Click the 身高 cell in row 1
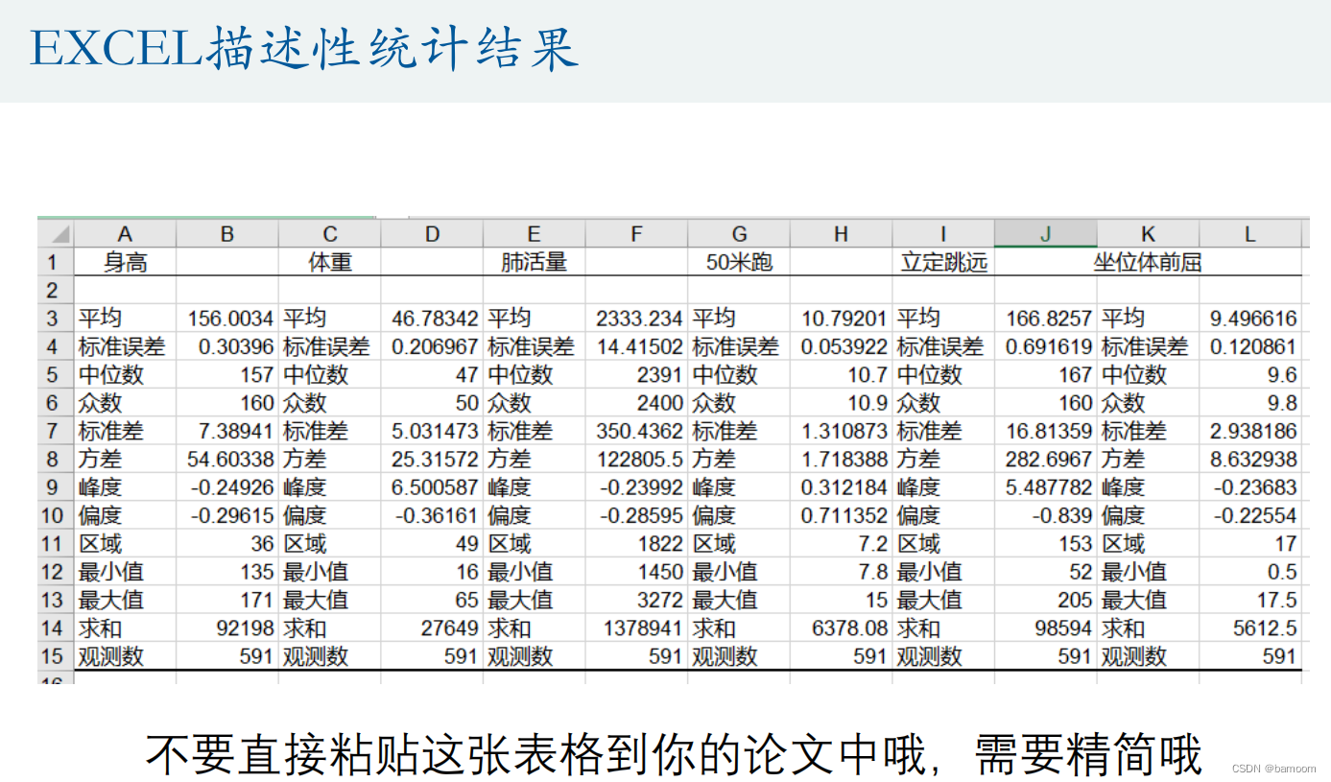The width and height of the screenshot is (1331, 782). (x=125, y=262)
